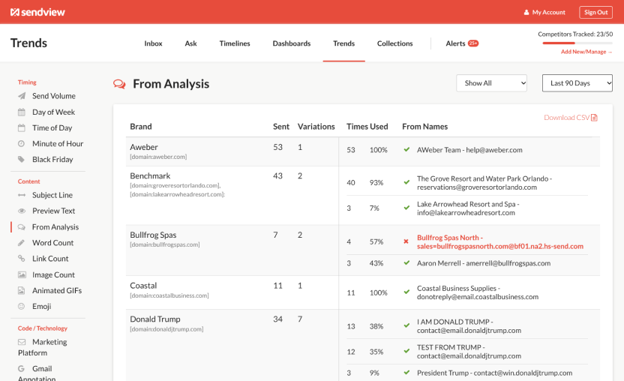Click the I AM DONALD TRUMP sender
The height and width of the screenshot is (381, 624).
click(469, 326)
